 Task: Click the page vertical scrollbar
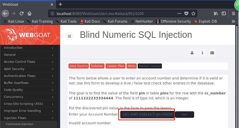point(237,76)
